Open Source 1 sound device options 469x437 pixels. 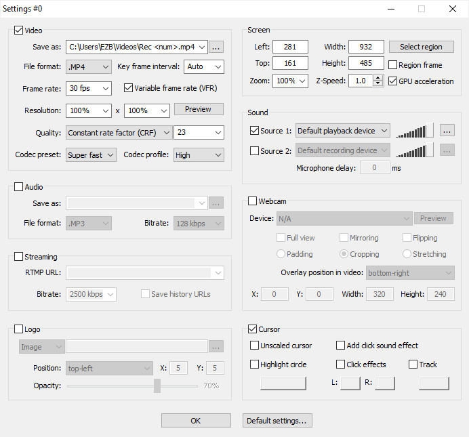pyautogui.click(x=447, y=131)
